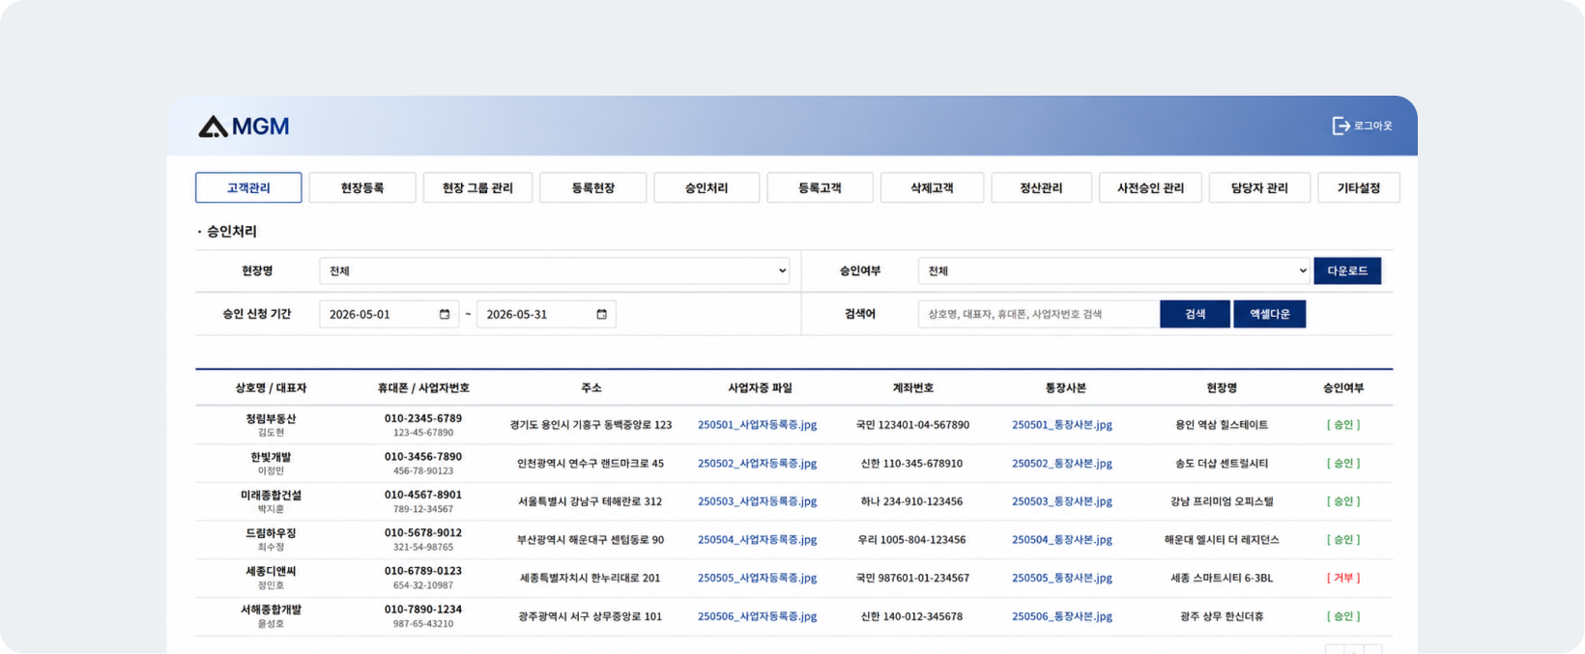The height and width of the screenshot is (654, 1585).
Task: Click the end date field 2026-05-31
Action: tap(546, 314)
